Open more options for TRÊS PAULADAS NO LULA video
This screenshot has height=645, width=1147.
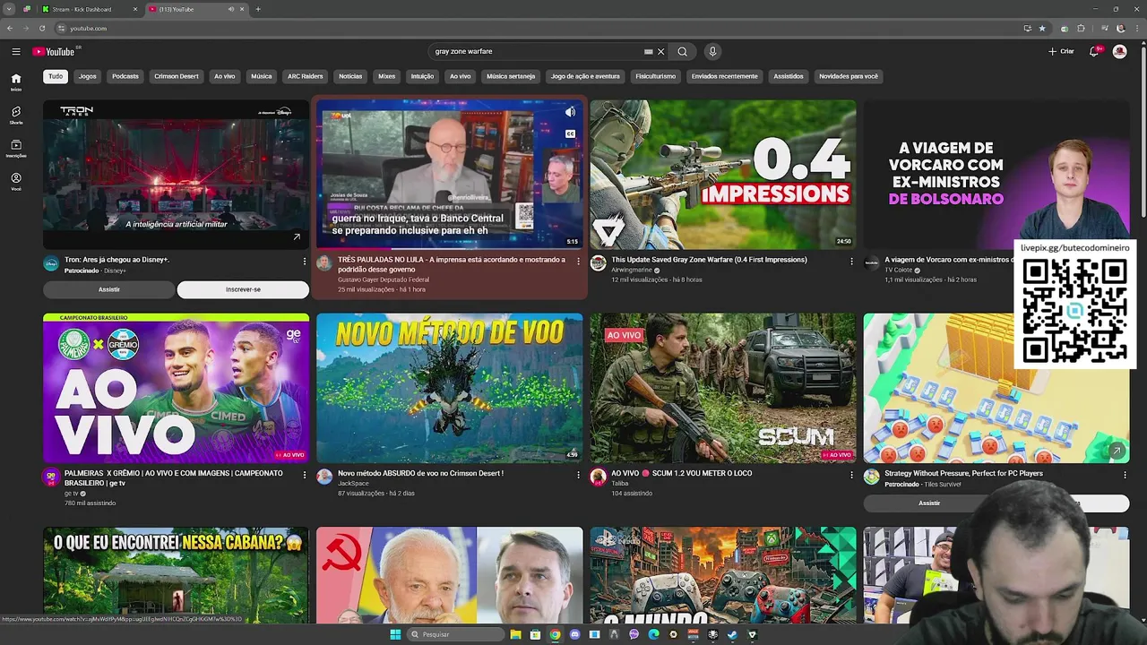click(578, 261)
